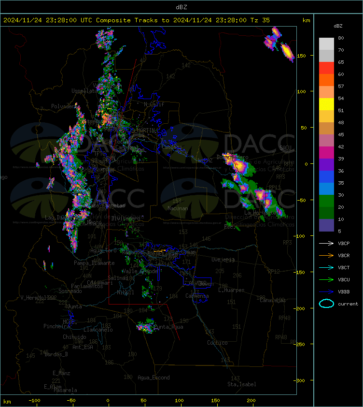The width and height of the screenshot is (363, 407).
Task: Select the orange swatch between 60 and 57
Action: [x=326, y=80]
